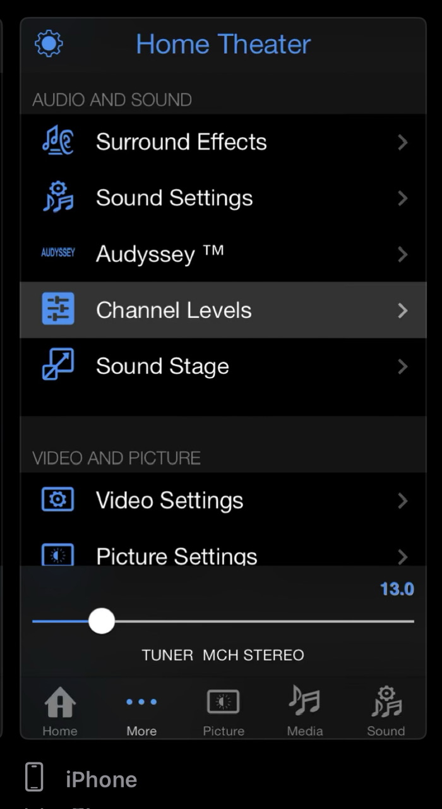
Task: Tap the Audyssey logo icon
Action: point(57,253)
